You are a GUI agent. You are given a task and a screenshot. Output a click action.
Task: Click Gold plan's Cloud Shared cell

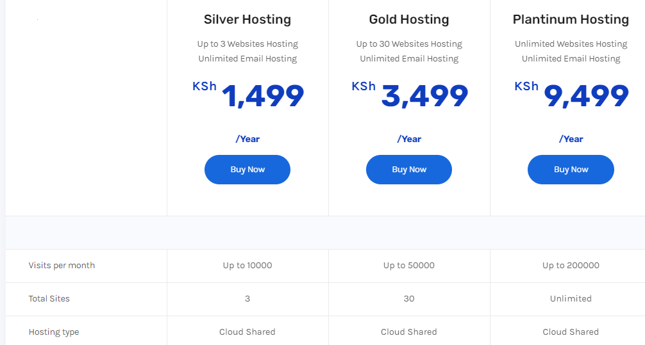click(409, 332)
